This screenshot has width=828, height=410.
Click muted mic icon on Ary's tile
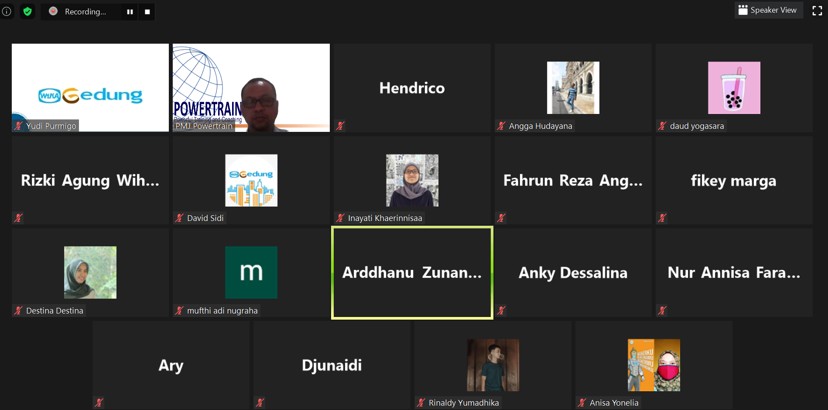[99, 403]
